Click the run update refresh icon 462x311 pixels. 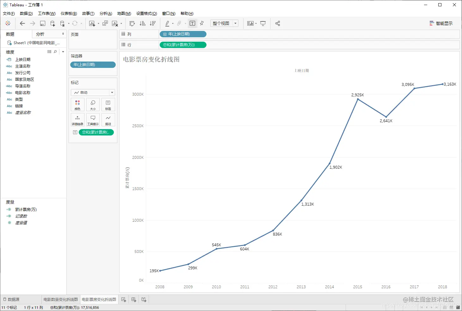pyautogui.click(x=75, y=23)
